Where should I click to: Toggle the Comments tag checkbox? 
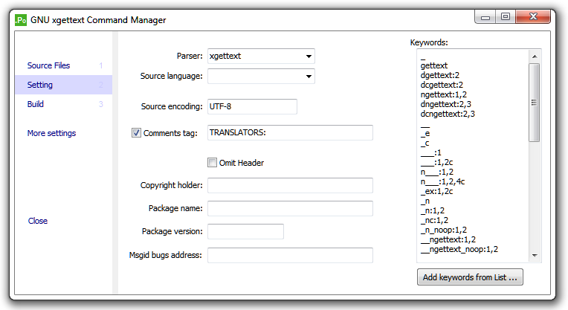(136, 133)
